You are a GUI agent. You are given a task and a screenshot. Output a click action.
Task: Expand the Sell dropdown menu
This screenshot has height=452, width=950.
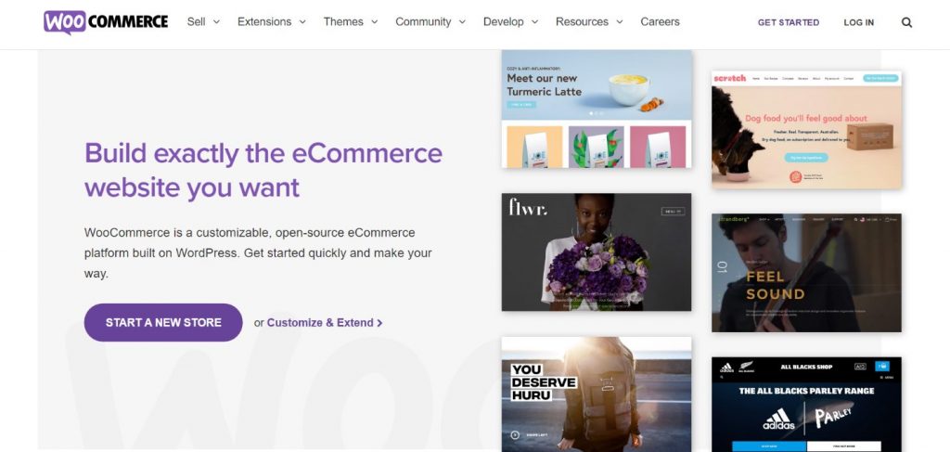point(203,22)
